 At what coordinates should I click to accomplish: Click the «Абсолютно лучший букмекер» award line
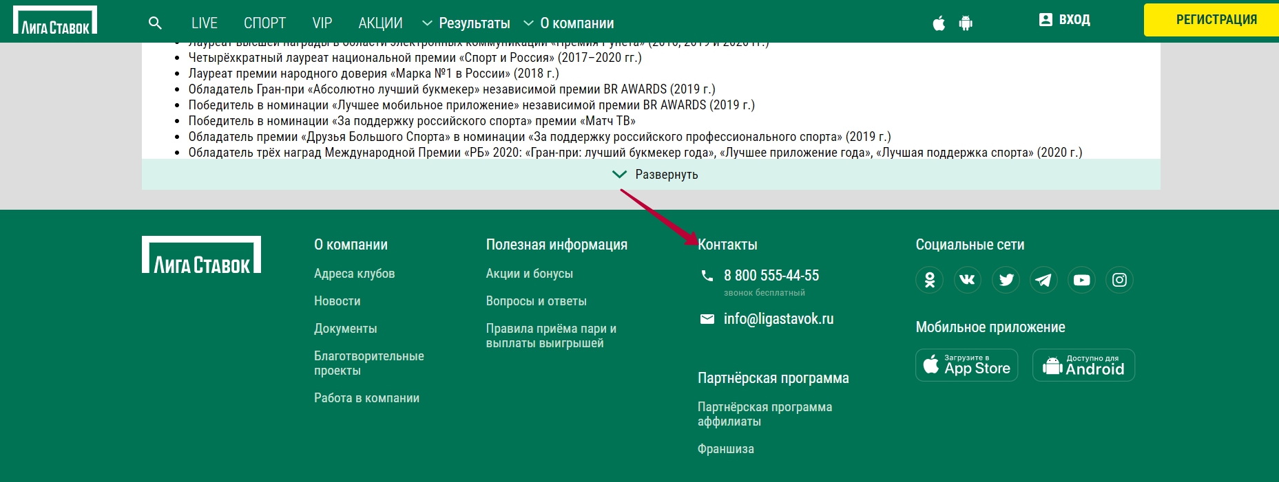point(452,89)
